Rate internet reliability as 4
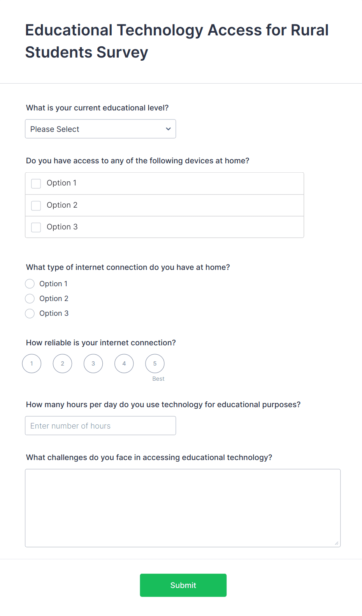 [124, 363]
